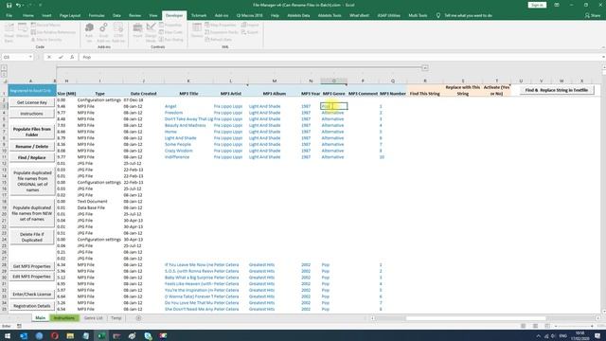606x341 pixels.
Task: Click the Find / Replace button
Action: 31,158
